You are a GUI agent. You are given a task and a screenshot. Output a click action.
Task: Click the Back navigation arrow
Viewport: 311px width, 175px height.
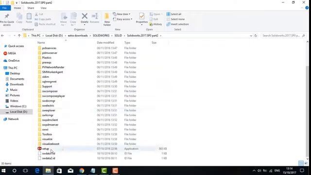2,35
